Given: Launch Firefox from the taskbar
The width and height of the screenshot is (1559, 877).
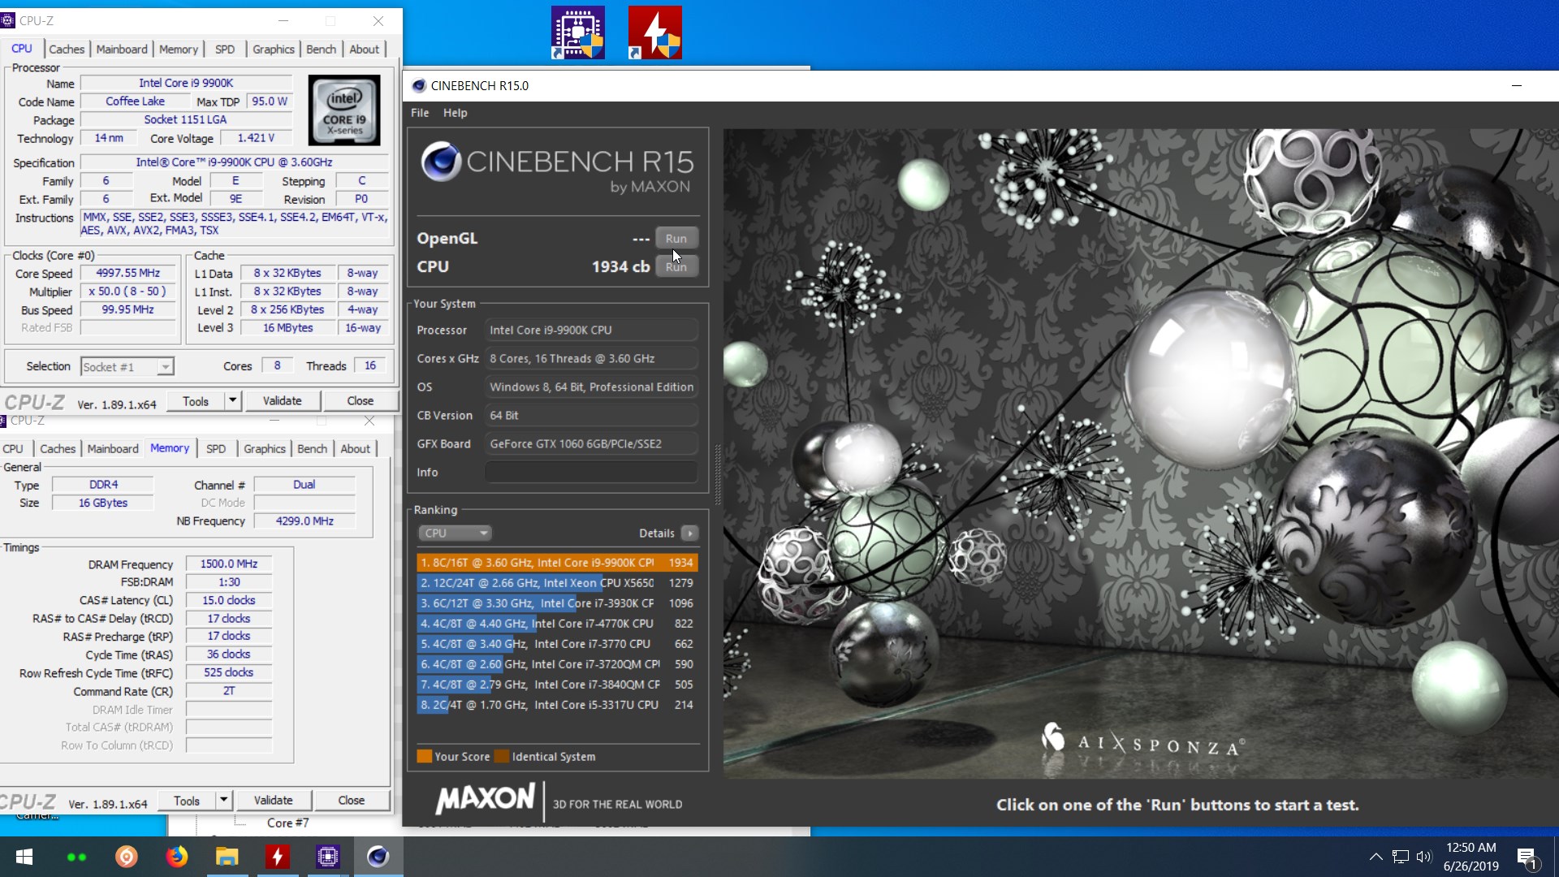Looking at the screenshot, I should click(x=177, y=857).
